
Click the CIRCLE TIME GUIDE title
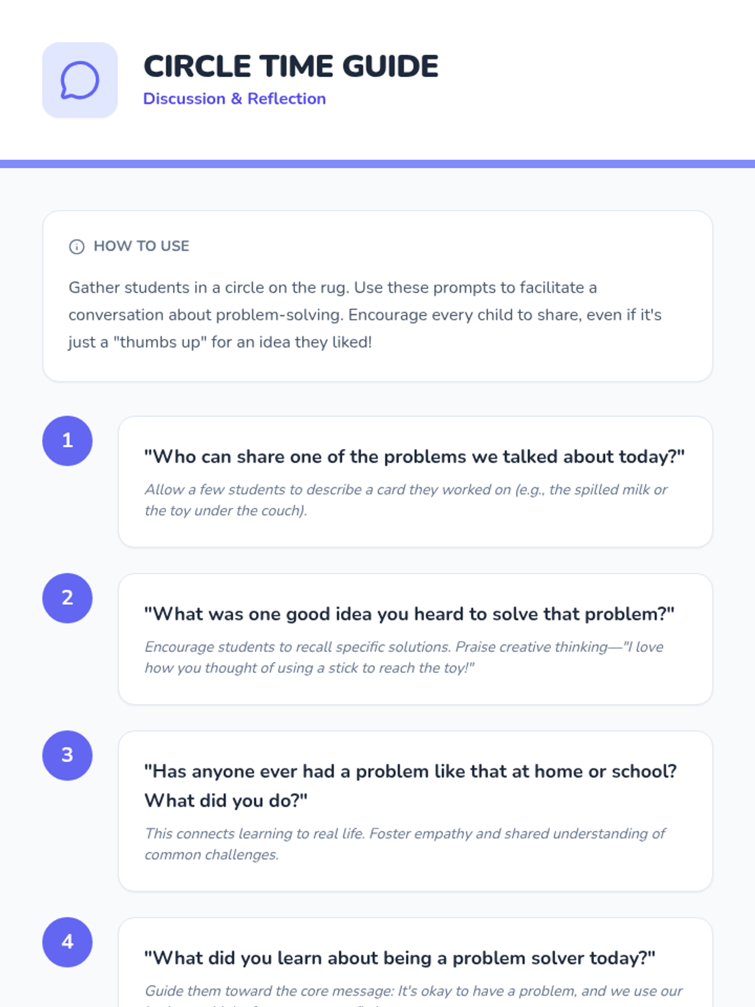point(291,67)
